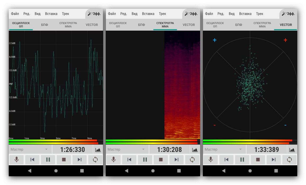This screenshot has height=185, width=306.
Task: Tap the 1:30:208 time display
Action: [169, 150]
